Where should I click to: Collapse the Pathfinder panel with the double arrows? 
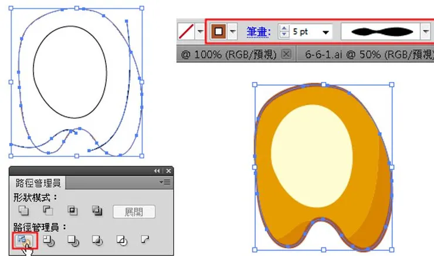pyautogui.click(x=157, y=171)
